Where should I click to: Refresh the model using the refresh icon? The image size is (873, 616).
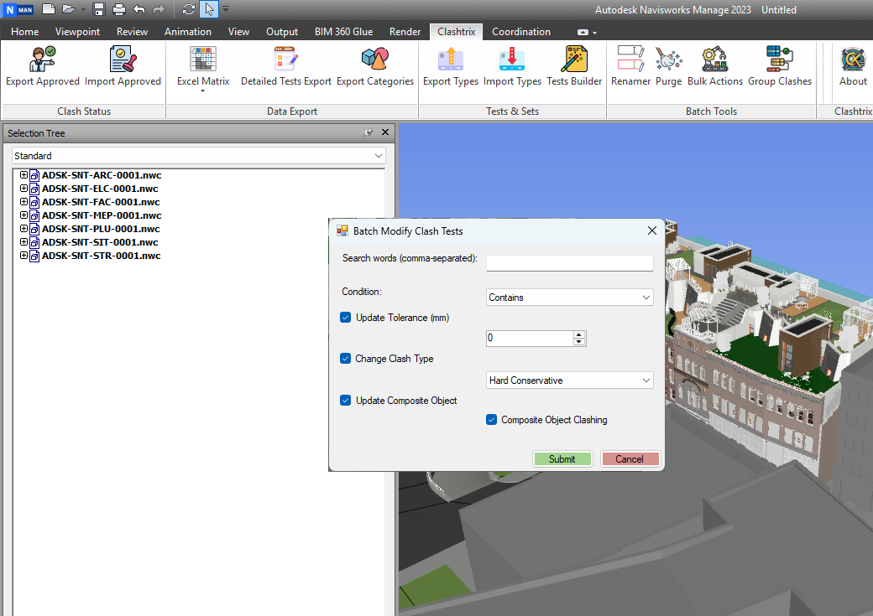(189, 9)
